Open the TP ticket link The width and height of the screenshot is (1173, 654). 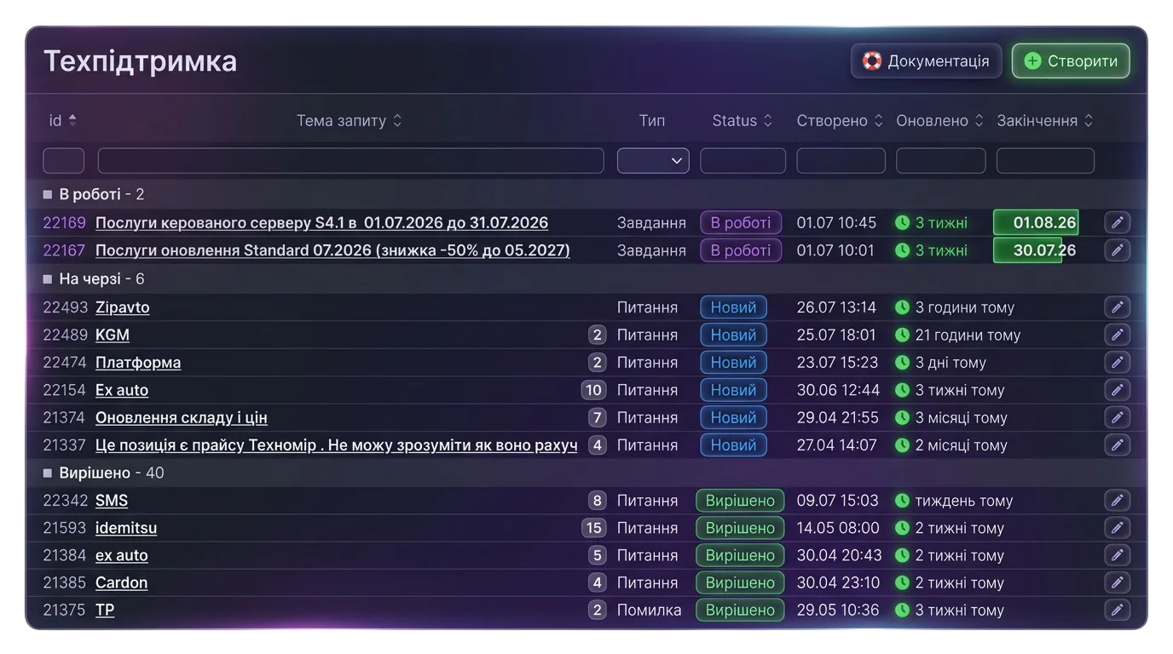tap(105, 610)
